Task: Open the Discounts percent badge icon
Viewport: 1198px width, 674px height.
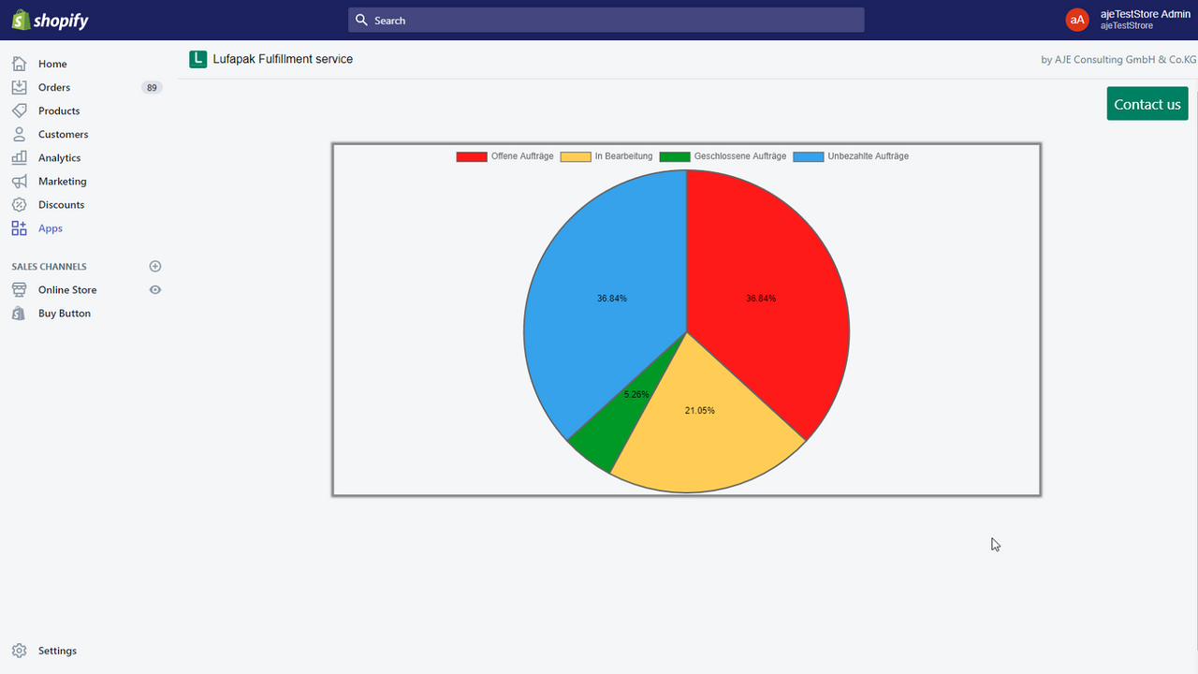Action: [x=19, y=204]
